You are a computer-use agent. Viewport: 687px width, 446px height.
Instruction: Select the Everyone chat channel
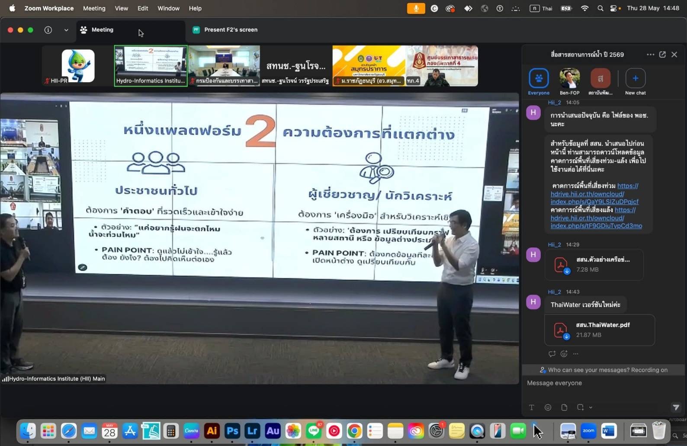539,82
